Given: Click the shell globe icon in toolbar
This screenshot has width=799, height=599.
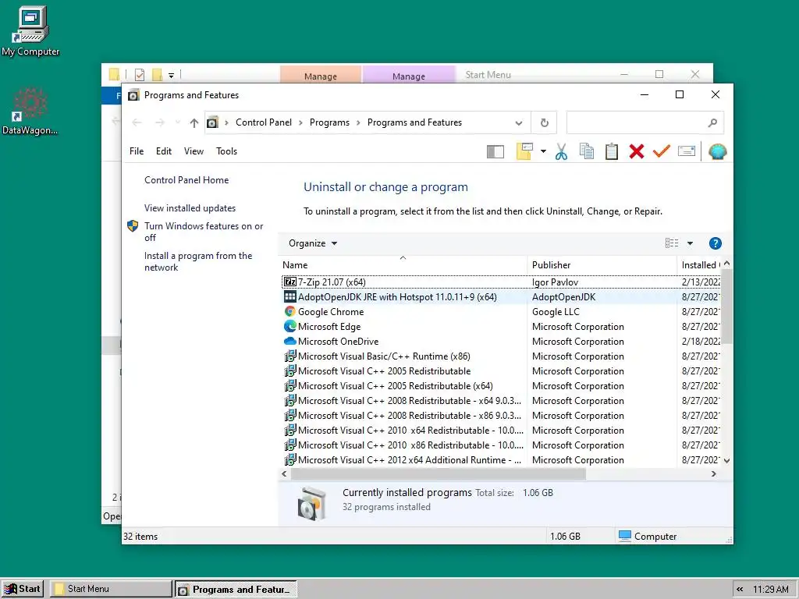Looking at the screenshot, I should (718, 151).
